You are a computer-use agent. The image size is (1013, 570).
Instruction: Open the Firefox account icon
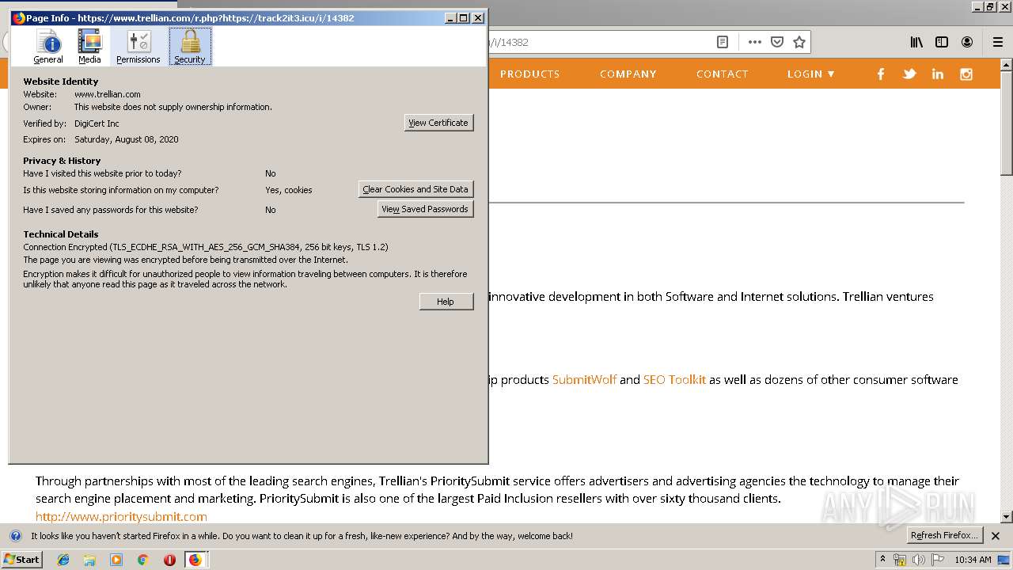[967, 42]
